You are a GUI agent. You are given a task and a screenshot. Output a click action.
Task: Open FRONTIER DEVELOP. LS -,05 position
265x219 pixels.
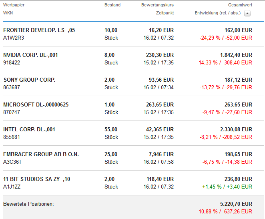tap(39, 30)
